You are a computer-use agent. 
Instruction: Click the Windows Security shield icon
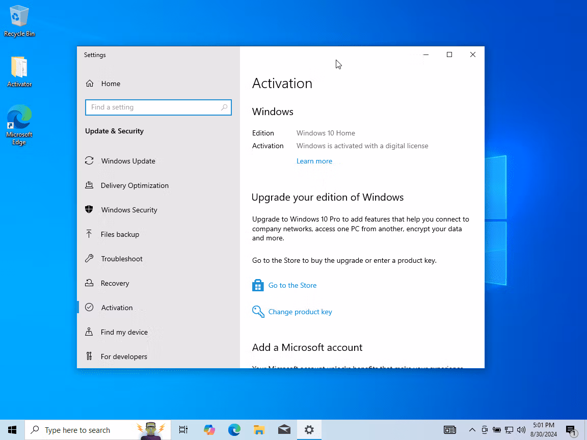(89, 209)
